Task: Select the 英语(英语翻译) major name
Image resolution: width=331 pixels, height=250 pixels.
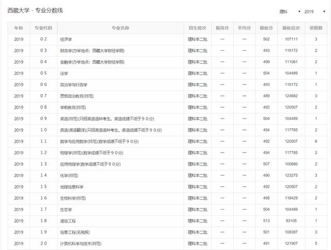Action: click(x=111, y=130)
